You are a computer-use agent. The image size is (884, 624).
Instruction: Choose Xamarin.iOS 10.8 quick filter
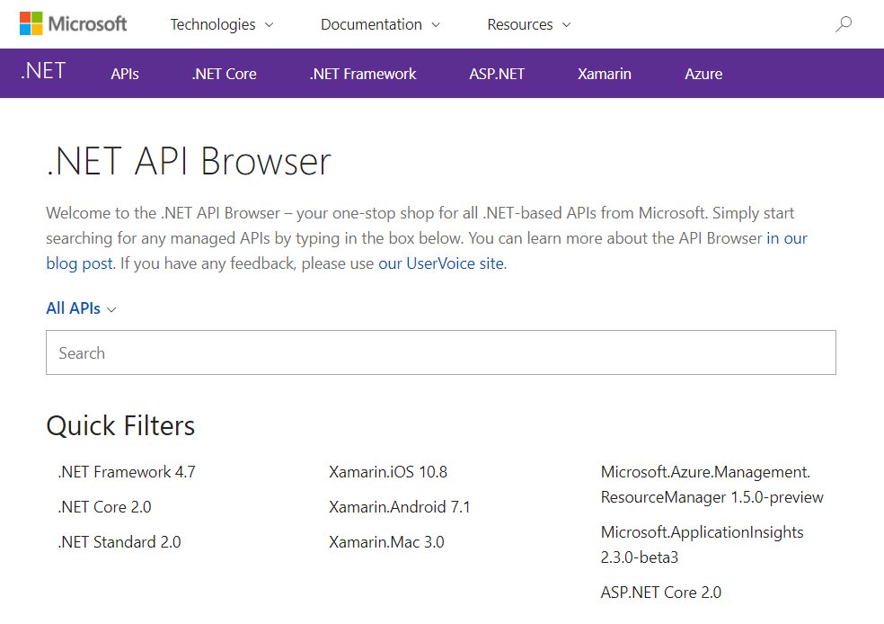click(x=388, y=472)
